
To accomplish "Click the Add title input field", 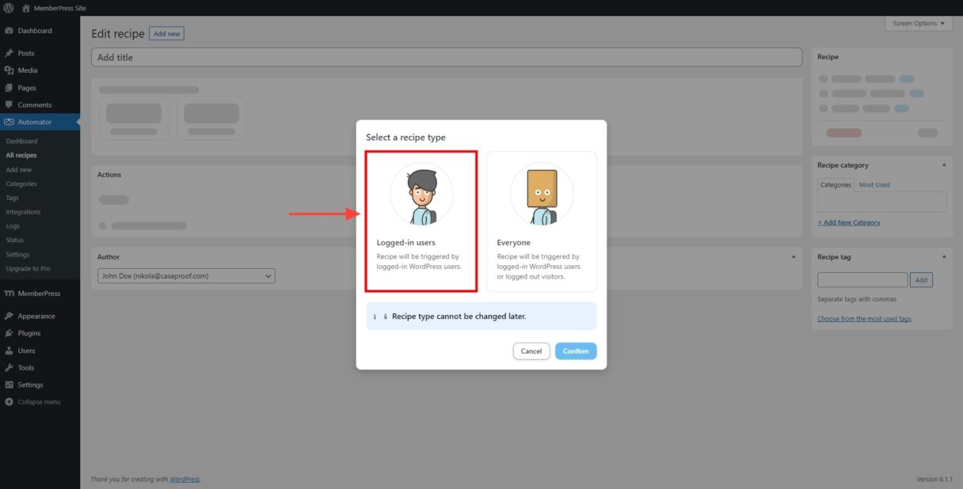I will pos(447,57).
